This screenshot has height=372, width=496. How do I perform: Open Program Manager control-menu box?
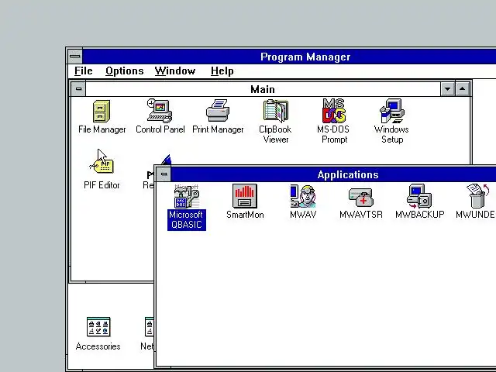click(75, 57)
